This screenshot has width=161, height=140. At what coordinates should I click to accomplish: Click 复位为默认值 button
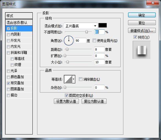click(x=94, y=101)
